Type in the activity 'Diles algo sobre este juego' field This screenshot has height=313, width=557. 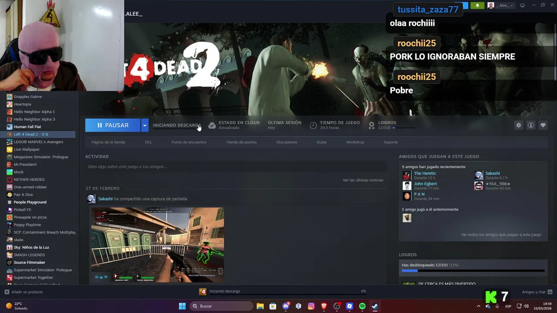tap(236, 166)
